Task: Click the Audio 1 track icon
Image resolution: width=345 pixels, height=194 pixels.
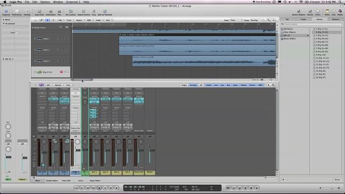Action: (39, 39)
